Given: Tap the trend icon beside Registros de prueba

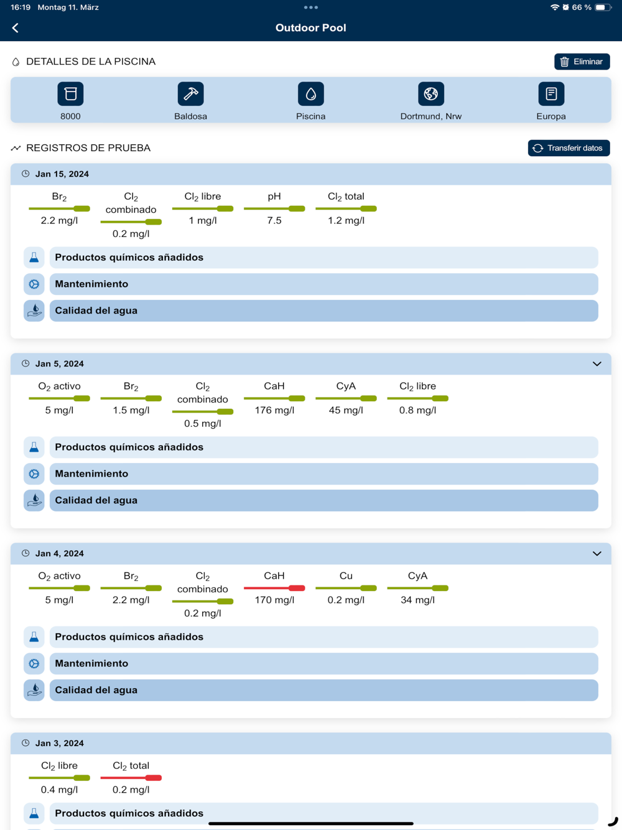Looking at the screenshot, I should pyautogui.click(x=16, y=148).
